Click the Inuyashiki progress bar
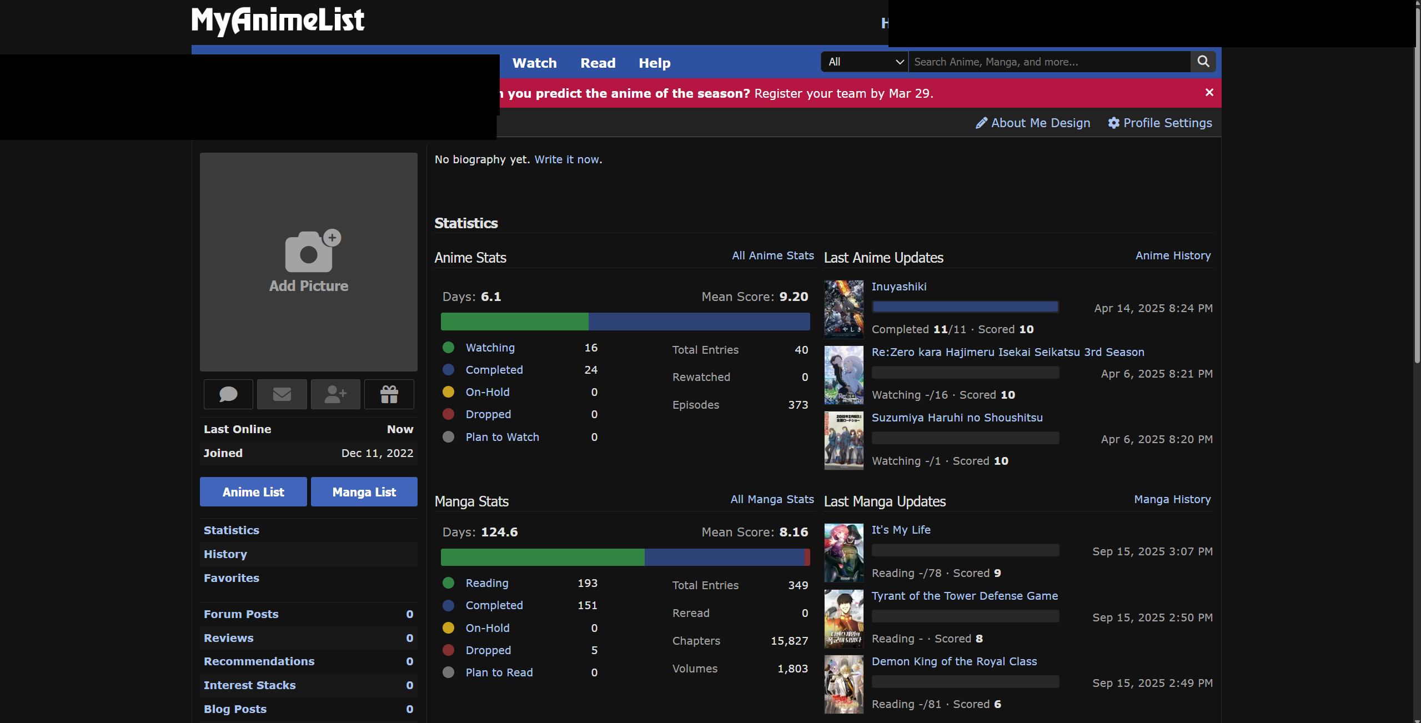Image resolution: width=1421 pixels, height=723 pixels. click(965, 307)
